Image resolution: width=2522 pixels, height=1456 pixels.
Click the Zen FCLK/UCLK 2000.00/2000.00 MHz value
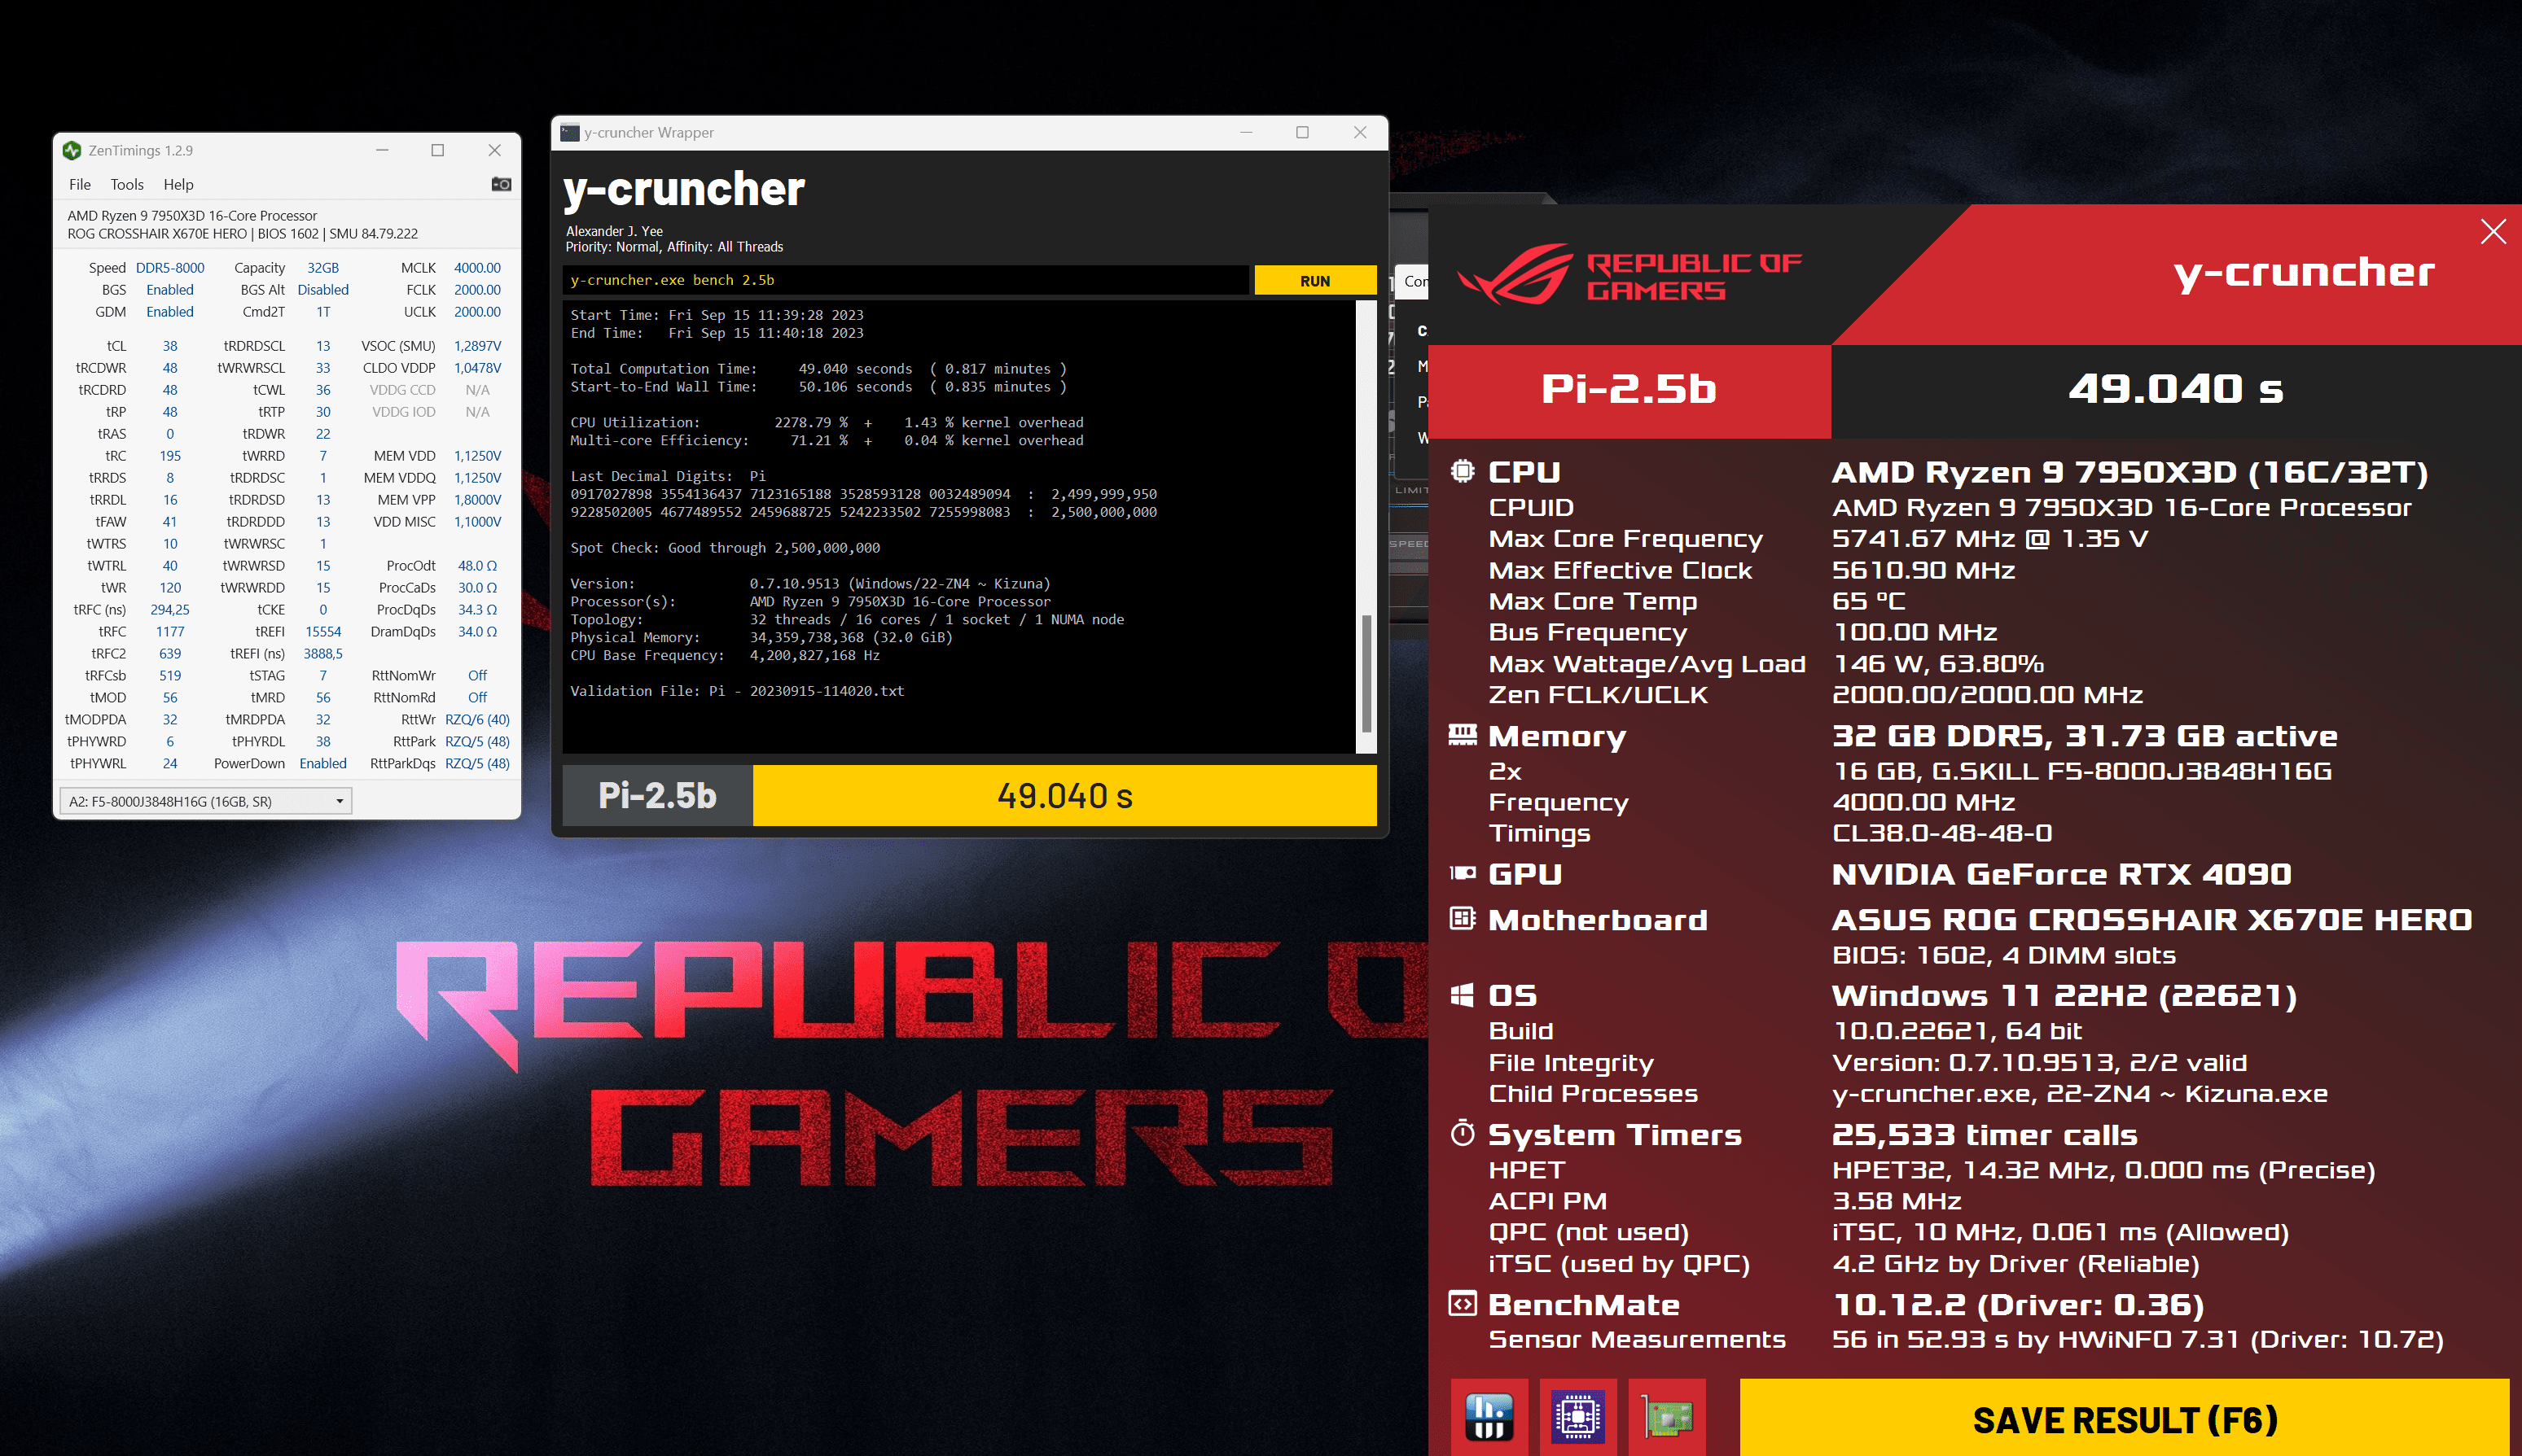pyautogui.click(x=1987, y=694)
